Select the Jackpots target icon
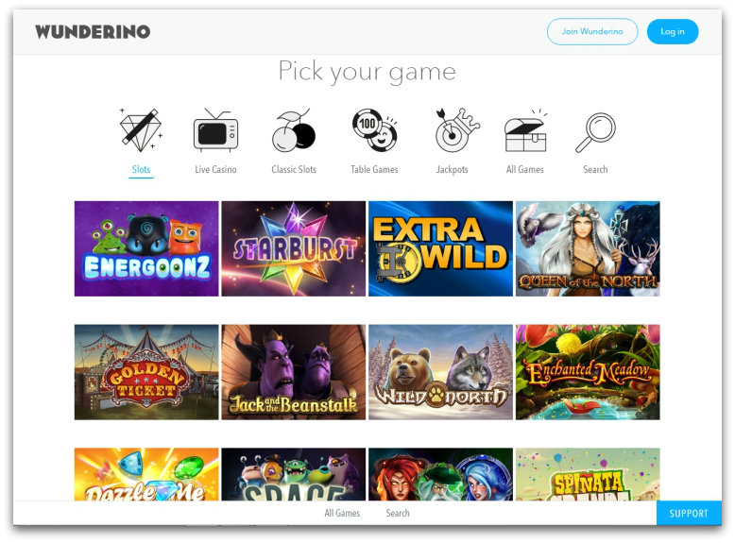Image resolution: width=735 pixels, height=543 pixels. [x=456, y=130]
